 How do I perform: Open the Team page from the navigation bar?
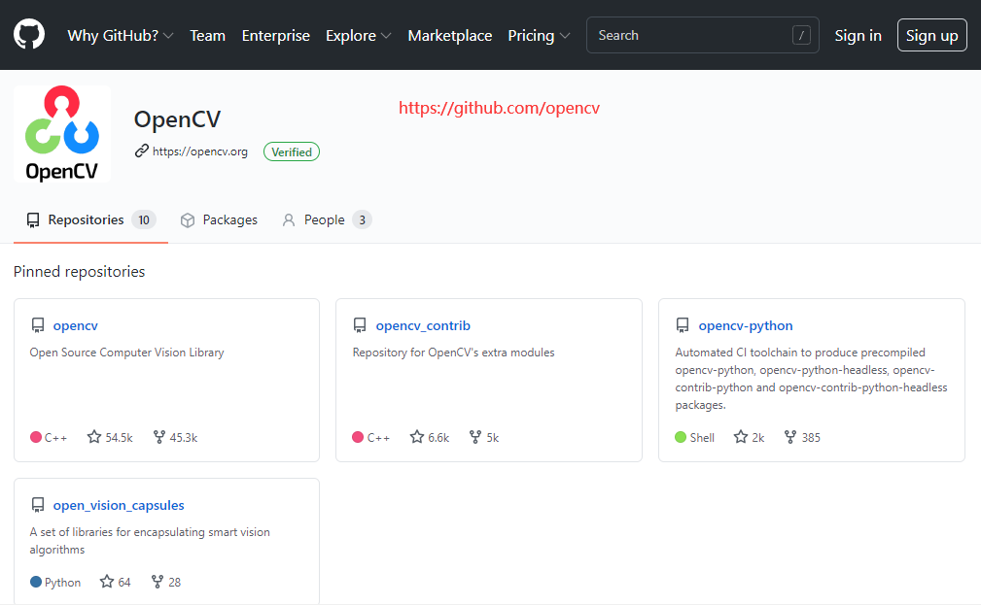pyautogui.click(x=208, y=36)
